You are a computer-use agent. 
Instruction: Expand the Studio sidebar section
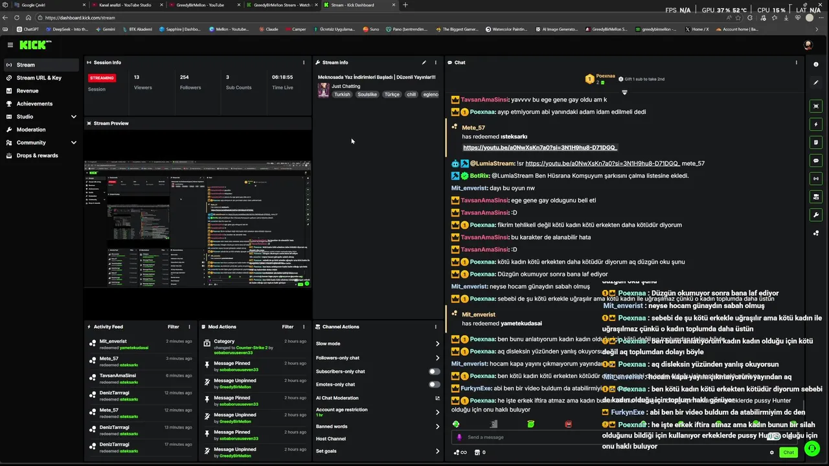[74, 116]
